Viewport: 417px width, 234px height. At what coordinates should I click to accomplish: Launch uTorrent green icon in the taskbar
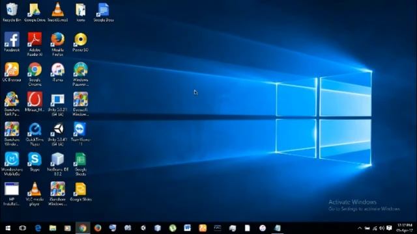pyautogui.click(x=173, y=228)
